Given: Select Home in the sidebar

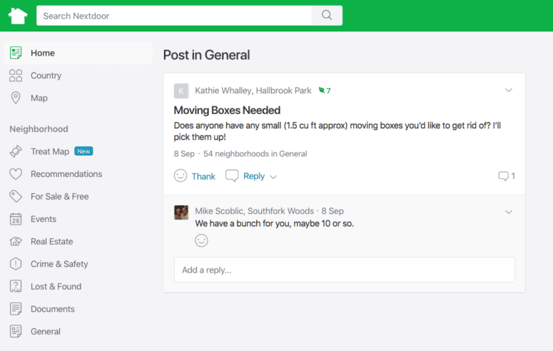Looking at the screenshot, I should [42, 53].
